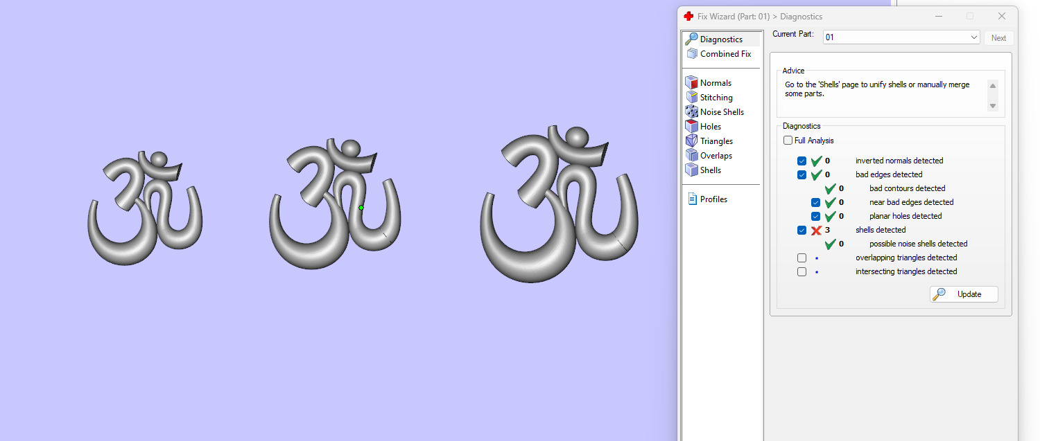This screenshot has width=1040, height=441.
Task: Open the Diagnostics page in the Fix Wizard
Action: click(721, 39)
